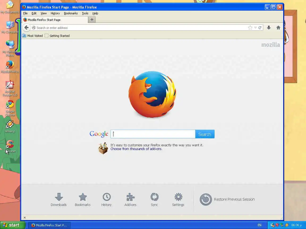Open Downloads from the start page bottom bar
Viewport: 306px width, 229px height.
point(59,200)
